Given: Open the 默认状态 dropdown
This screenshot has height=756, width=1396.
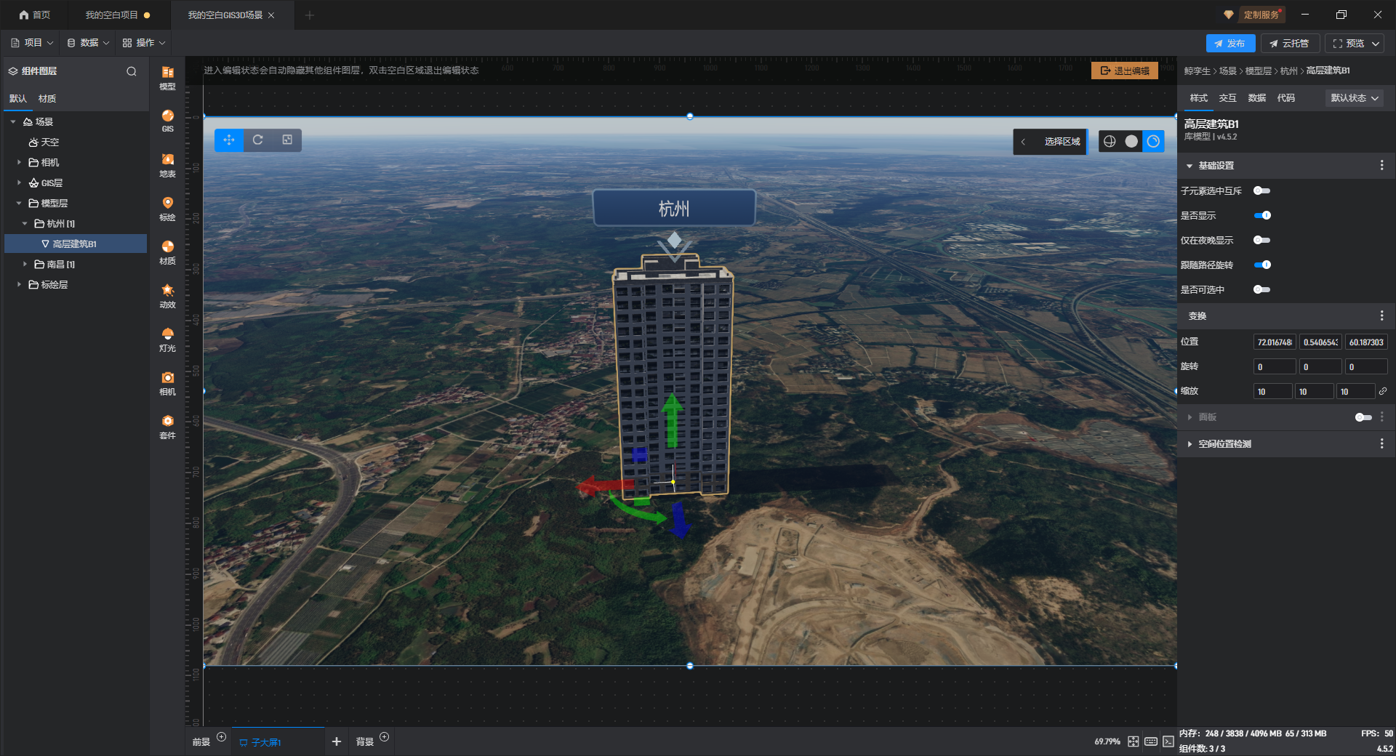Looking at the screenshot, I should pos(1355,98).
